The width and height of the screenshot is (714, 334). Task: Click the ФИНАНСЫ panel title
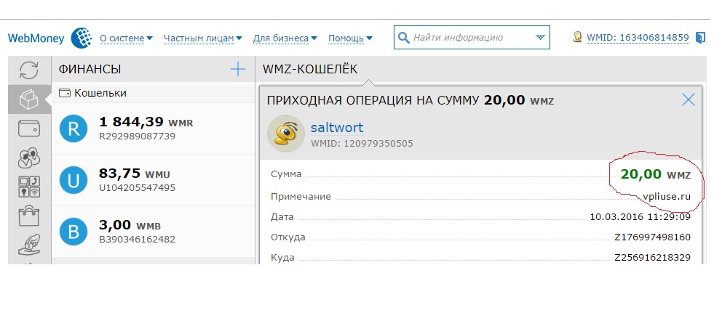90,70
